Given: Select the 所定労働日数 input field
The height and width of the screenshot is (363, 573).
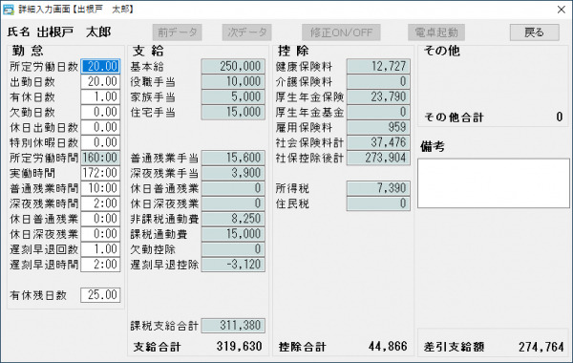Looking at the screenshot, I should point(100,67).
